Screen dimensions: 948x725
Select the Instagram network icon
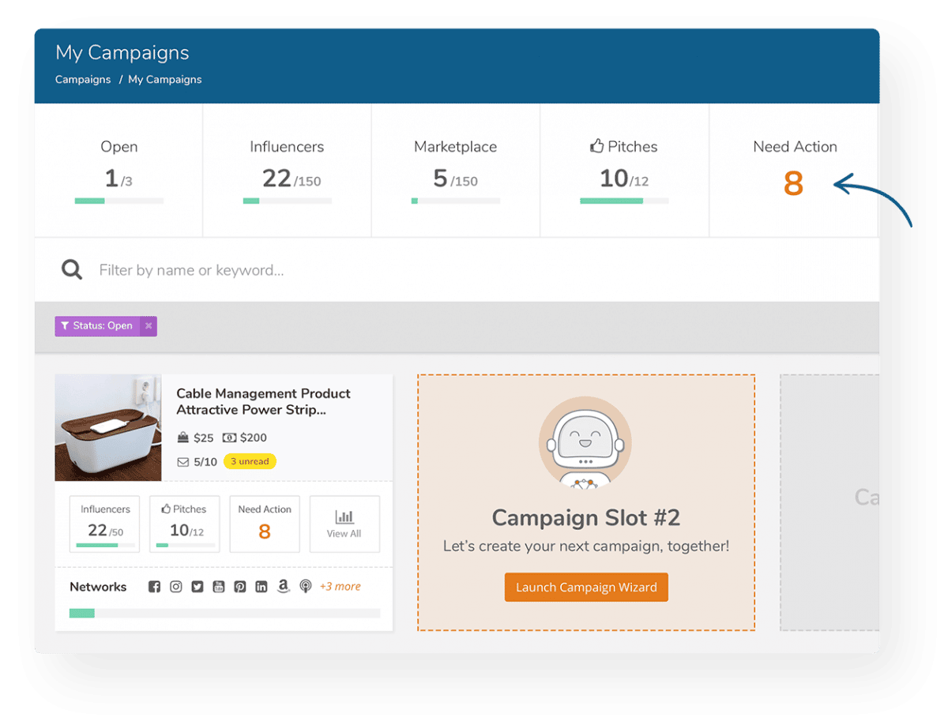tap(176, 586)
